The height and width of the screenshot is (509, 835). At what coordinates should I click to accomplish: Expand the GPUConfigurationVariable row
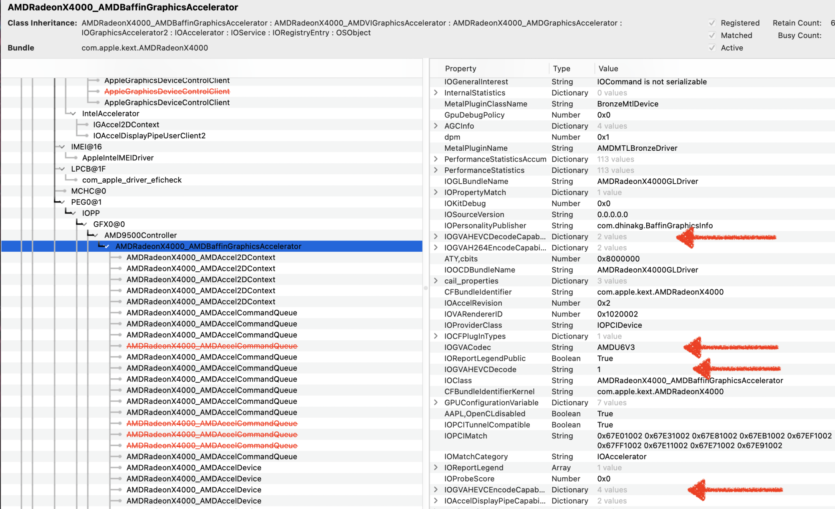tap(436, 403)
